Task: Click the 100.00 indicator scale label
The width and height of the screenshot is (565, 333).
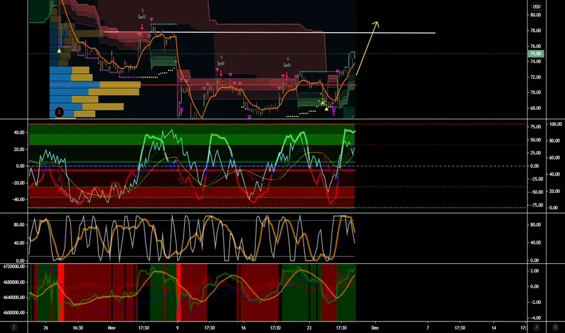Action: 555,124
